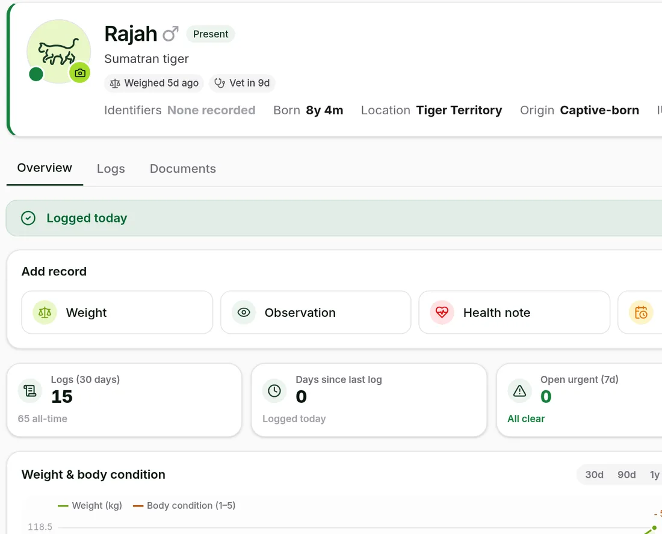
Task: Click the Weight & body condition heading
Action: [x=93, y=474]
